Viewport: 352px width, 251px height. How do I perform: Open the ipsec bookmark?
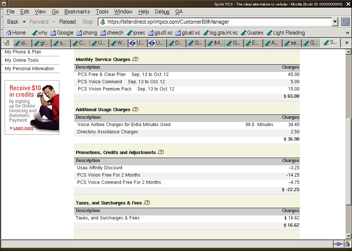(x=136, y=33)
